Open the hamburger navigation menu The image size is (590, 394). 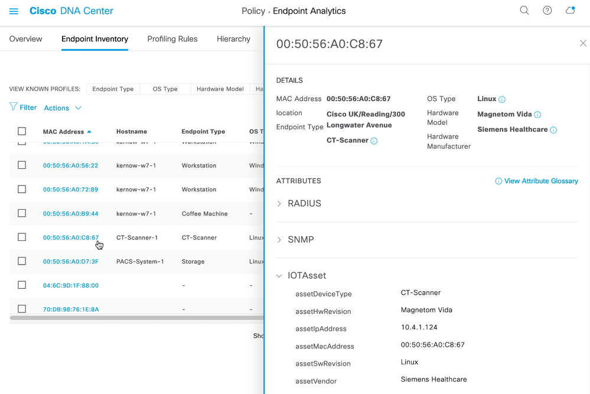coord(14,11)
